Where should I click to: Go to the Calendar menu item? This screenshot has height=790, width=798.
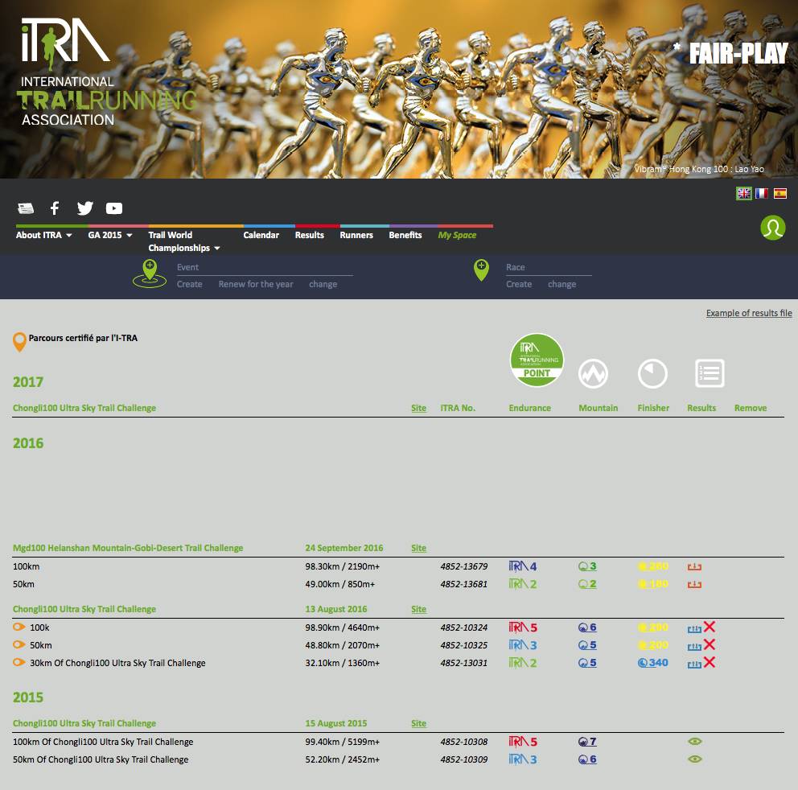261,235
